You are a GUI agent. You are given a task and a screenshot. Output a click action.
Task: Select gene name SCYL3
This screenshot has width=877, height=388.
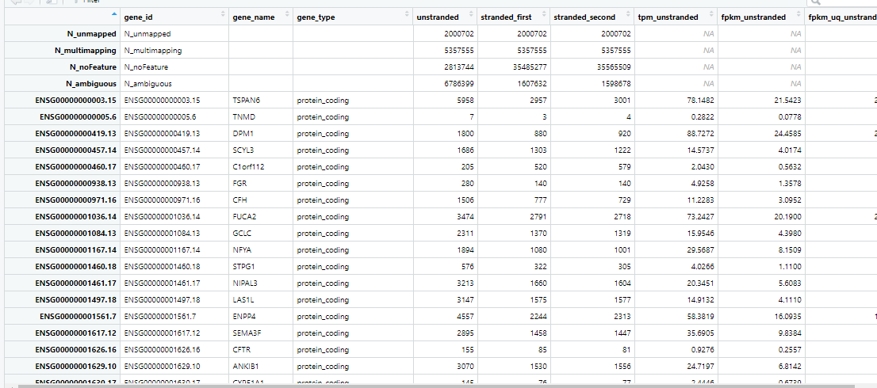[243, 150]
